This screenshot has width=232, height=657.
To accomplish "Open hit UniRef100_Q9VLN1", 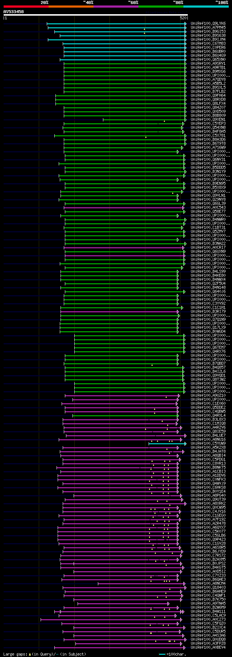I will [x=208, y=196].
